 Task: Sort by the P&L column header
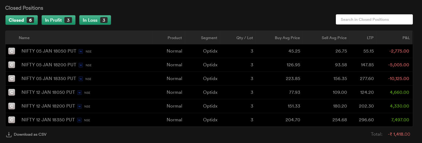406,38
